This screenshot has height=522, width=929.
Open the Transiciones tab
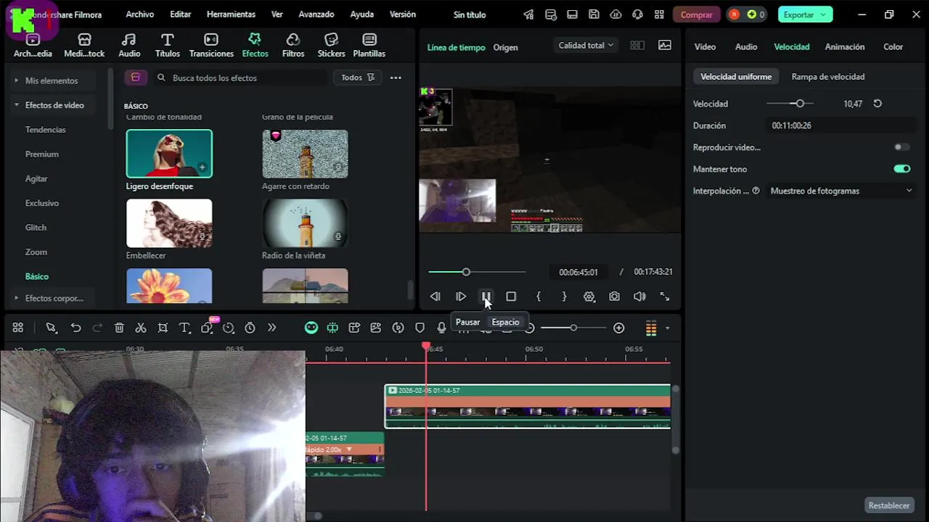tap(211, 46)
